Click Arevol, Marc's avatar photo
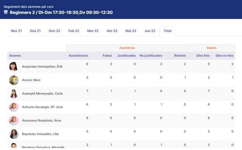This screenshot has height=150, width=242. click(x=14, y=80)
